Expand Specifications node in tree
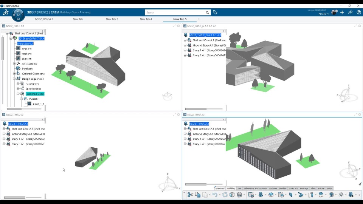 tap(18, 89)
